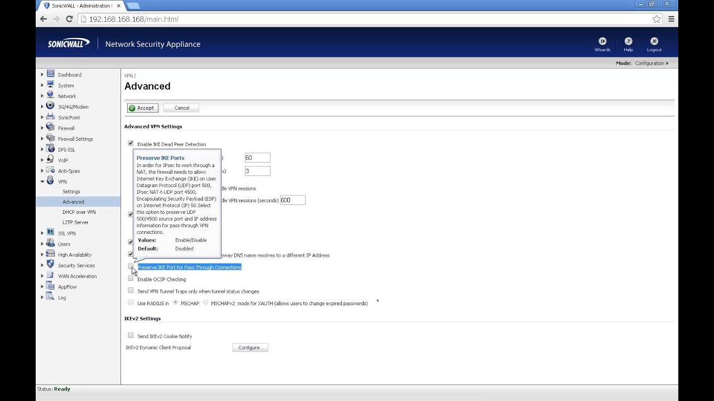Open the Chrome menu icon
This screenshot has height=401, width=714.
pos(671,19)
